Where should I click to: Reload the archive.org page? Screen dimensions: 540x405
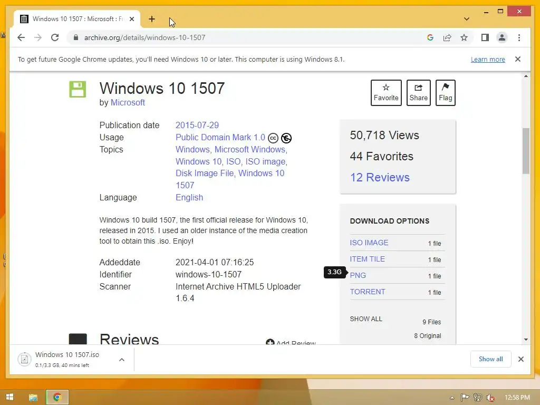(x=55, y=37)
